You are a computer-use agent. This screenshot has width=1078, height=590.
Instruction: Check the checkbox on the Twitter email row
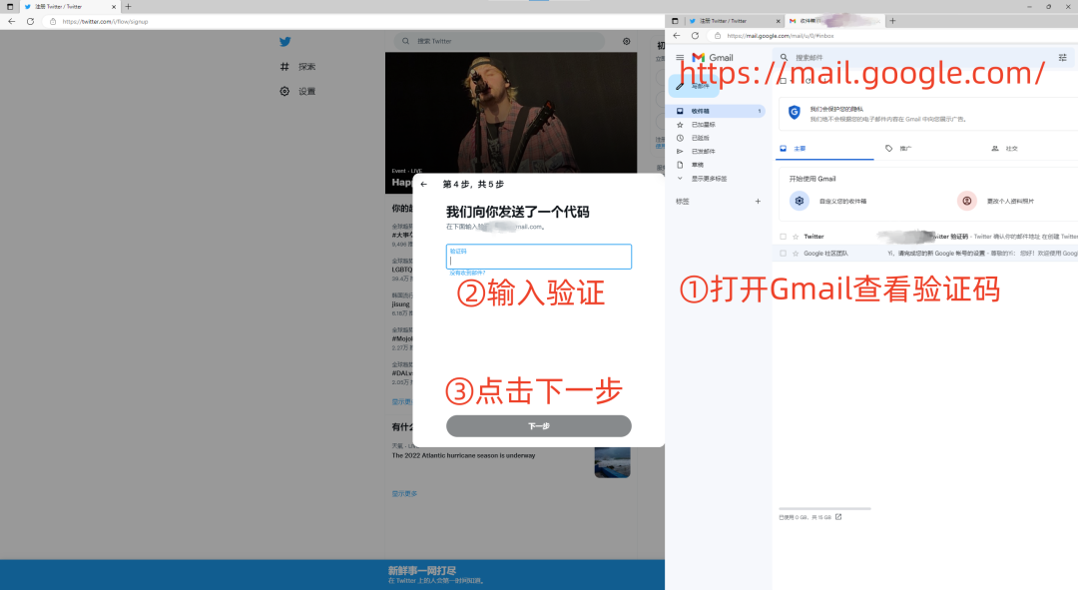point(784,237)
